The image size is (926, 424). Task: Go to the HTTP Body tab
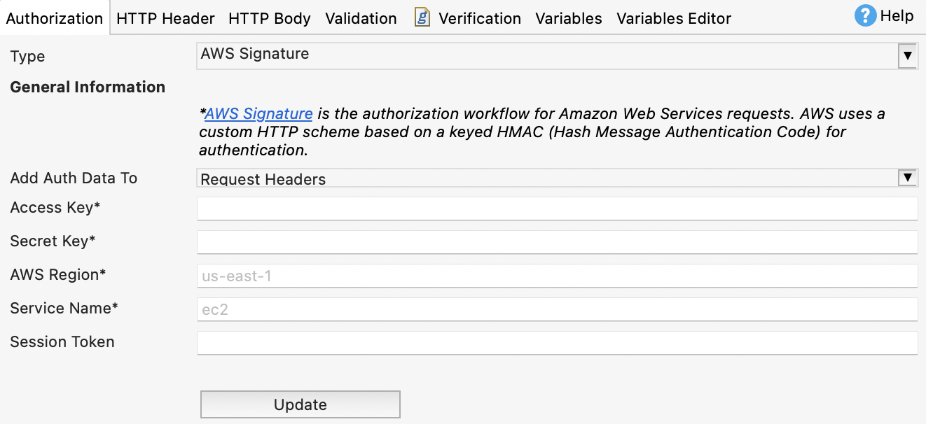[x=270, y=19]
